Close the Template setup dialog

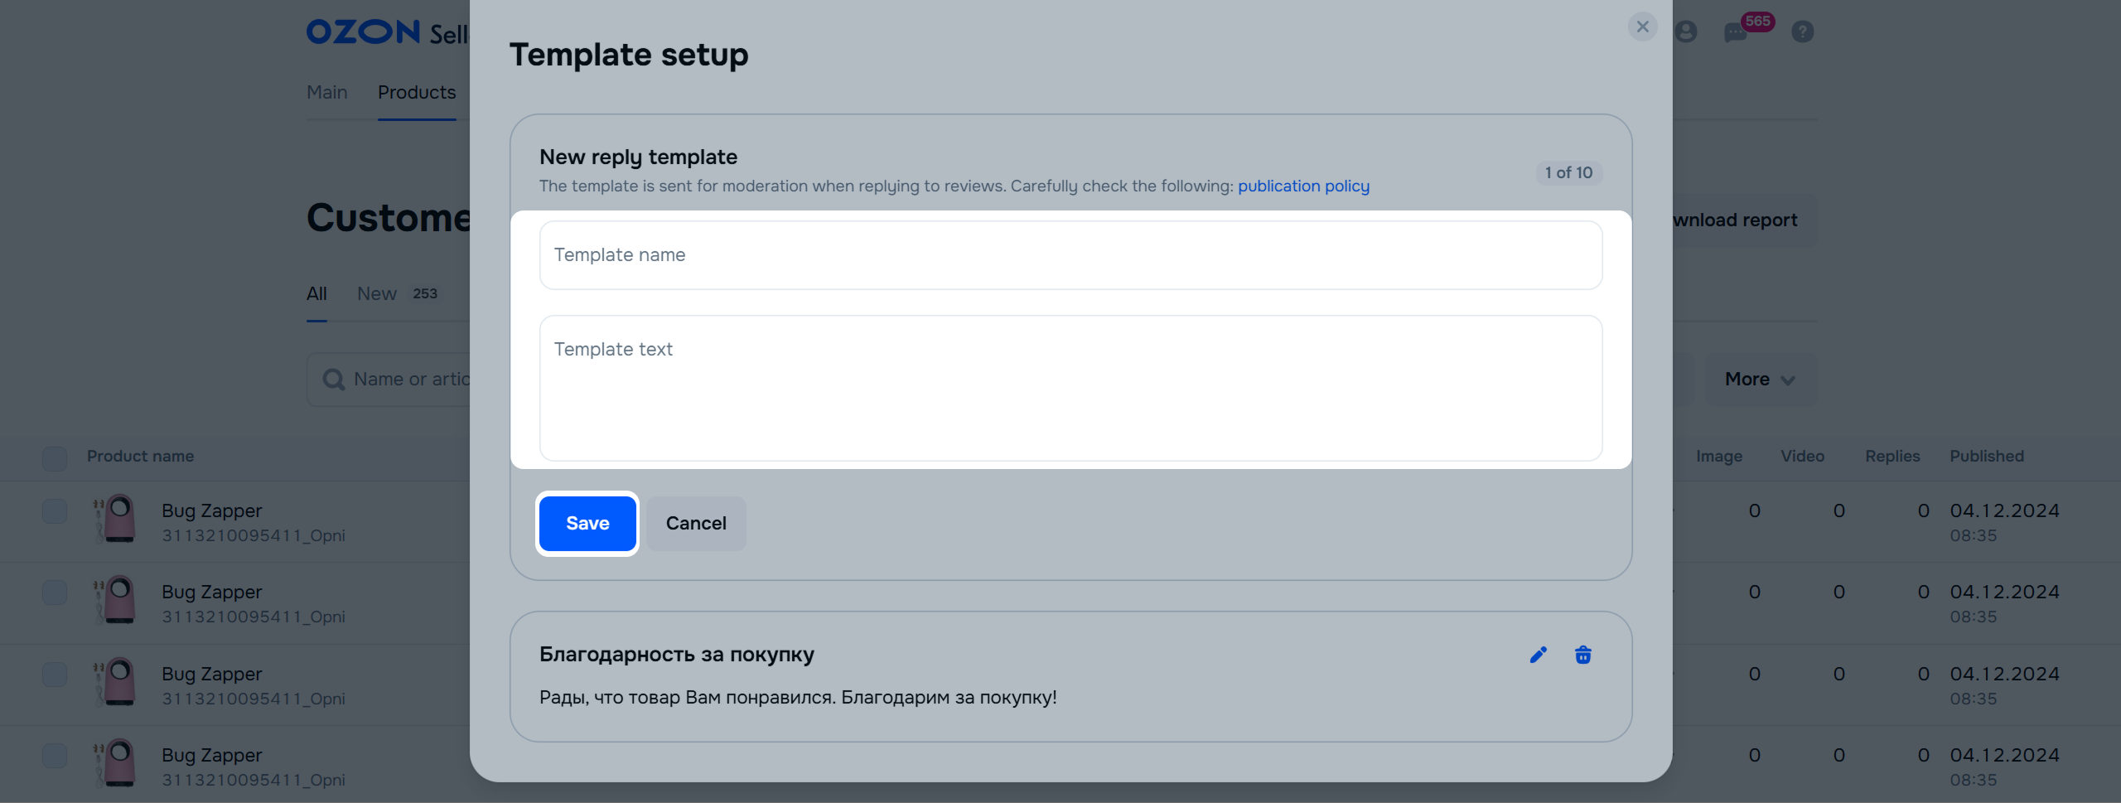click(x=1642, y=27)
